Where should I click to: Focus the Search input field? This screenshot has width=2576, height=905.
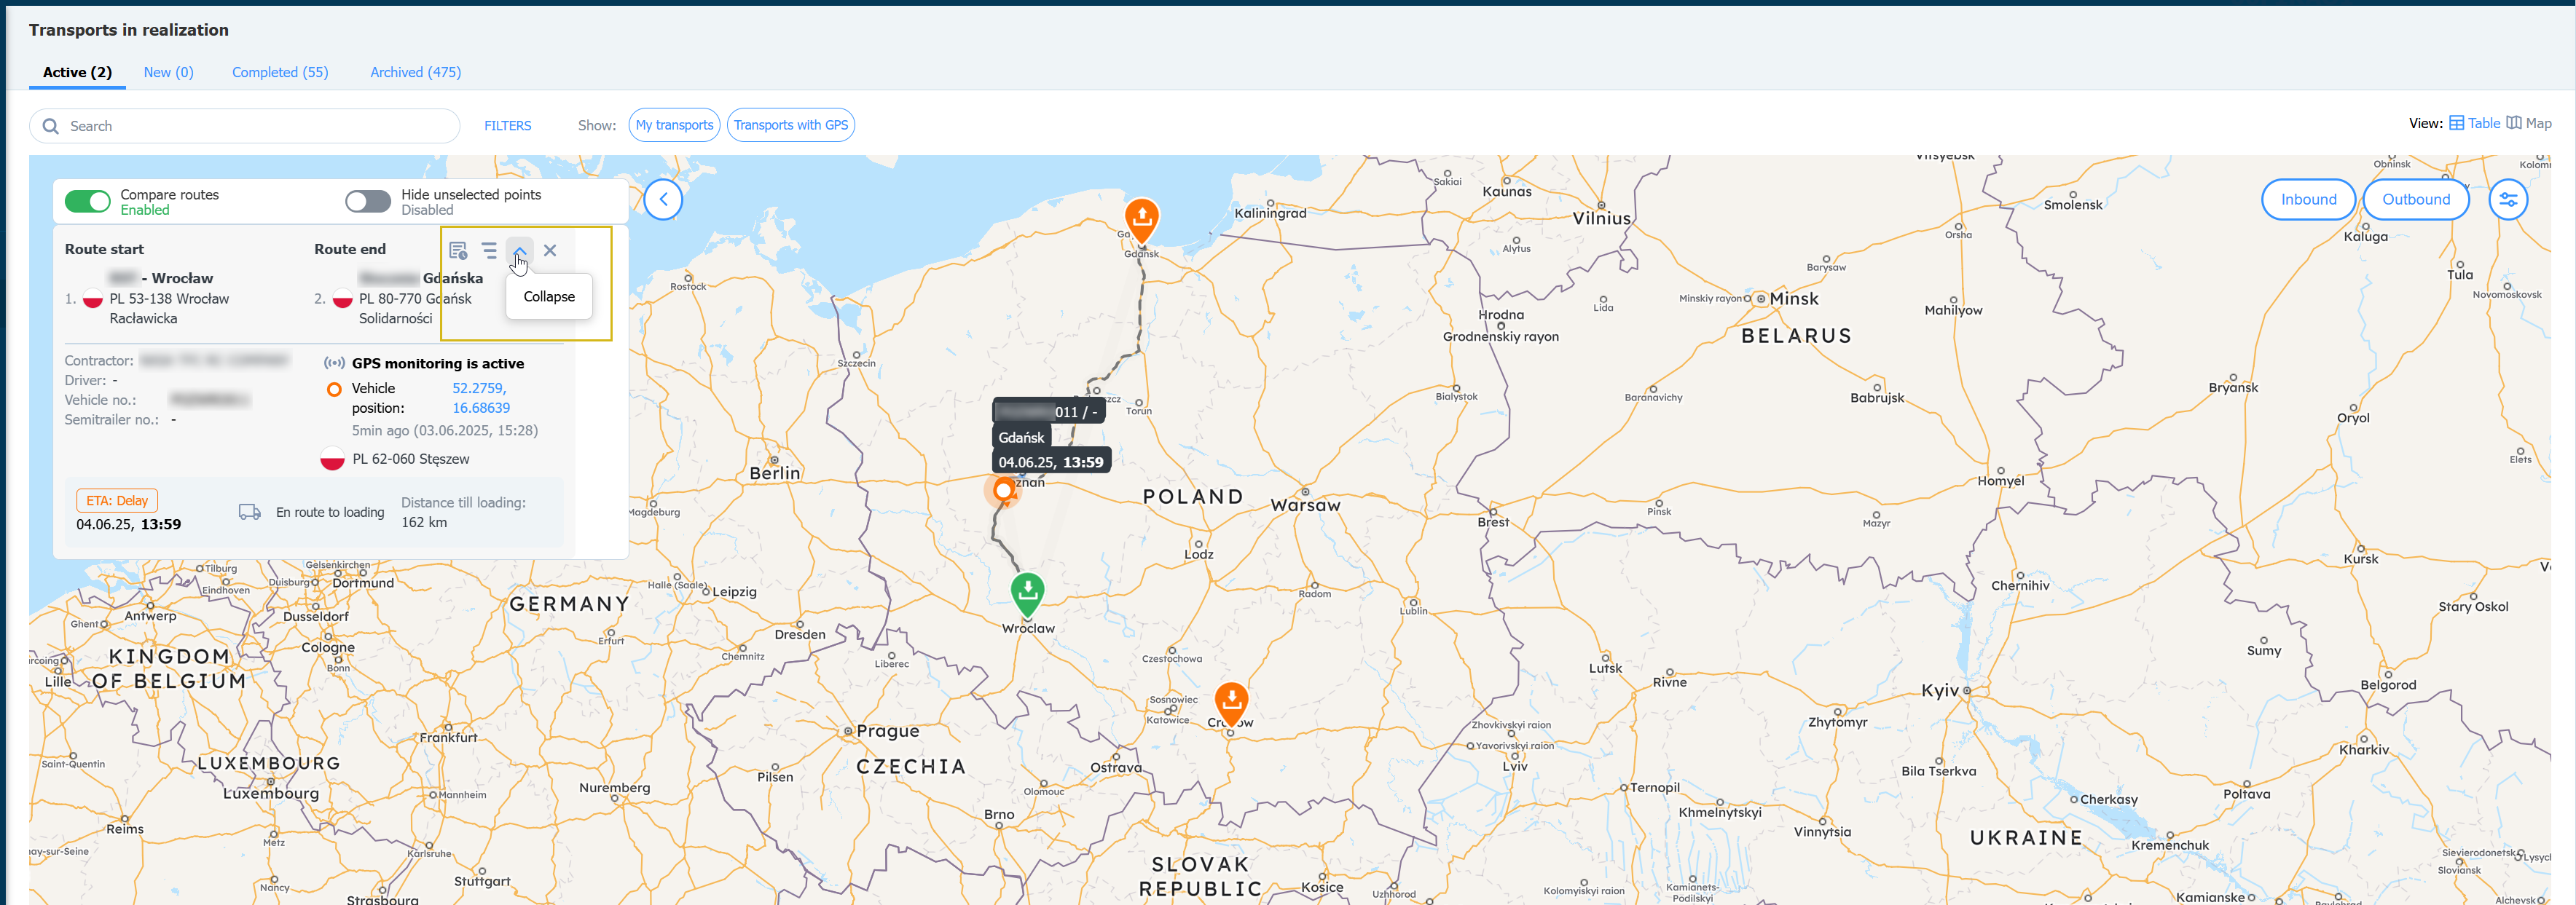tap(245, 126)
